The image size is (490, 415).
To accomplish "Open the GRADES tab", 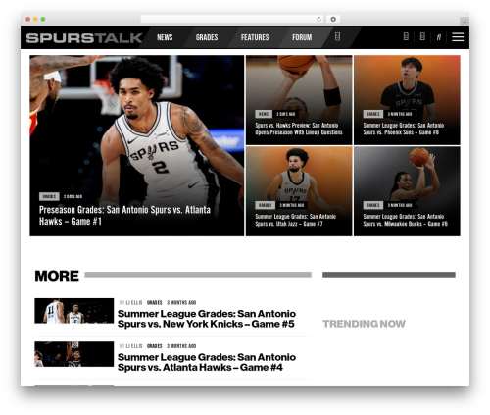I will tap(207, 37).
